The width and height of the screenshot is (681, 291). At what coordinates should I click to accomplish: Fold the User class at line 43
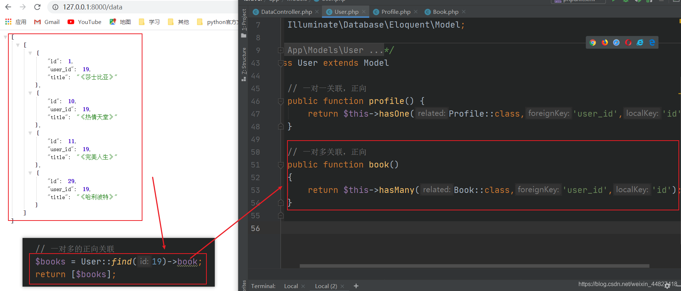point(281,63)
